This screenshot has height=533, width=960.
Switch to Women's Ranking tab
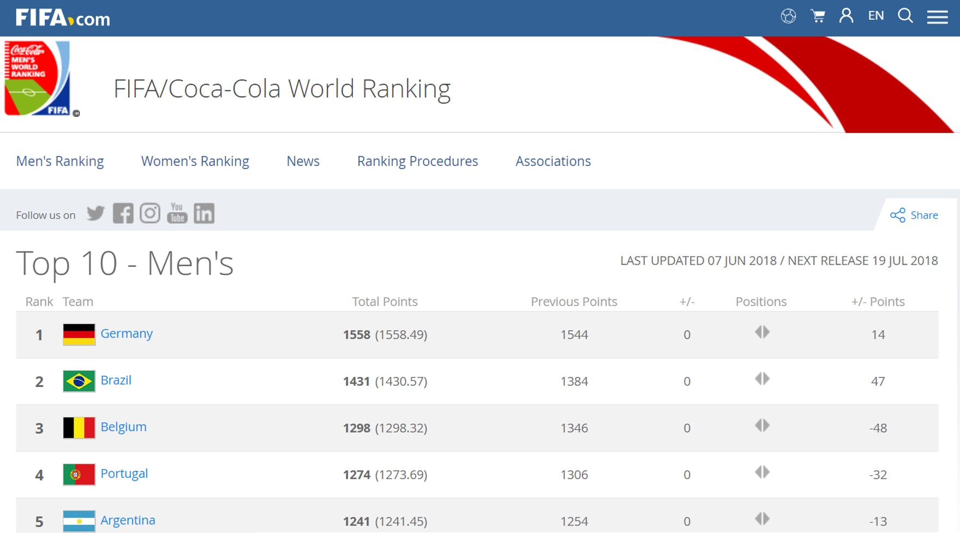(x=195, y=161)
